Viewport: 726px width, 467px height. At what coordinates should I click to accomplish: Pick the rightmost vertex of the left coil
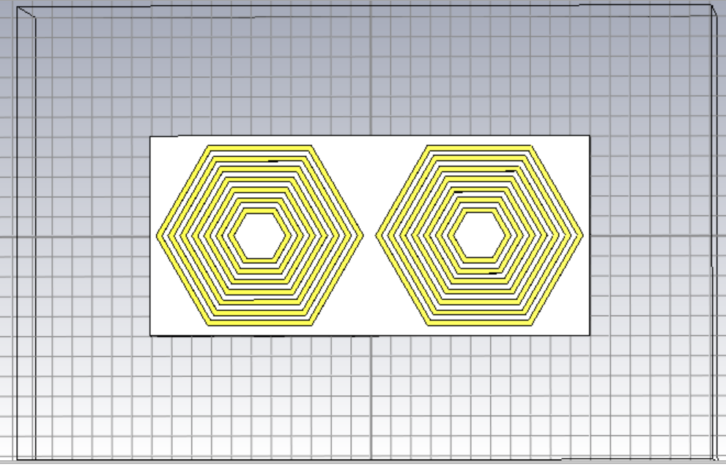tap(361, 235)
